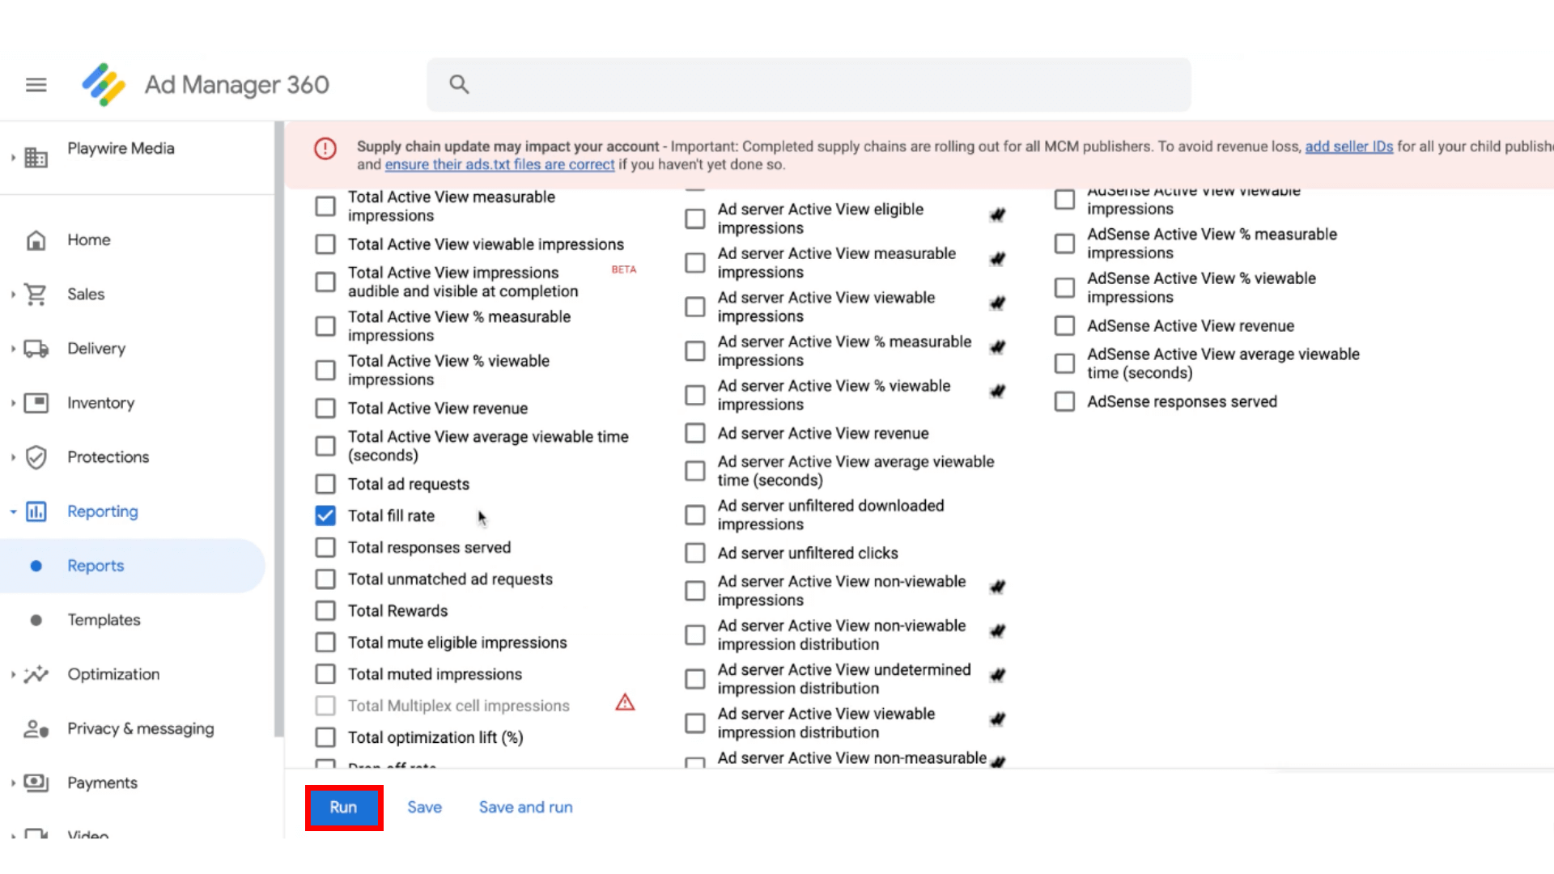Click the alert icon in supply chain banner
This screenshot has height=874, width=1554.
pyautogui.click(x=325, y=148)
